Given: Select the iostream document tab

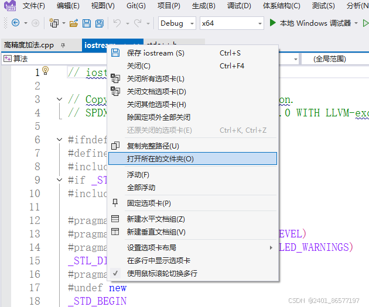Looking at the screenshot, I should 95,44.
